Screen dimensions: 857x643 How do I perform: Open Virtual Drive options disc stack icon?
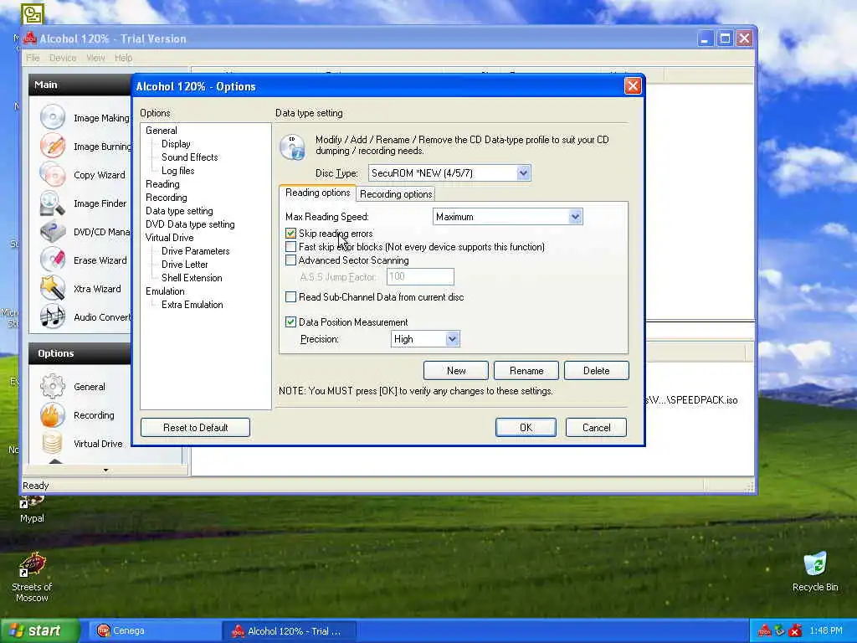point(53,443)
